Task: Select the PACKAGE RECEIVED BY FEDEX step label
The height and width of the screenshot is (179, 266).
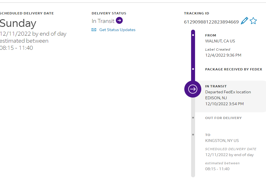Action: pos(233,69)
